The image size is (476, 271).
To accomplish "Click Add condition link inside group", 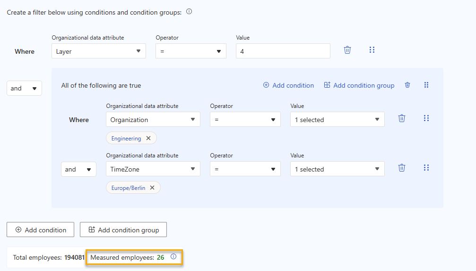I will tap(288, 85).
